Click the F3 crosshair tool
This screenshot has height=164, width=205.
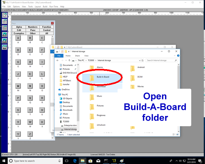click(x=4, y=21)
